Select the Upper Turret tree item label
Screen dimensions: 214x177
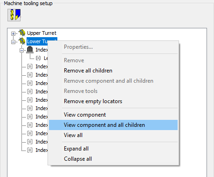pos(41,33)
